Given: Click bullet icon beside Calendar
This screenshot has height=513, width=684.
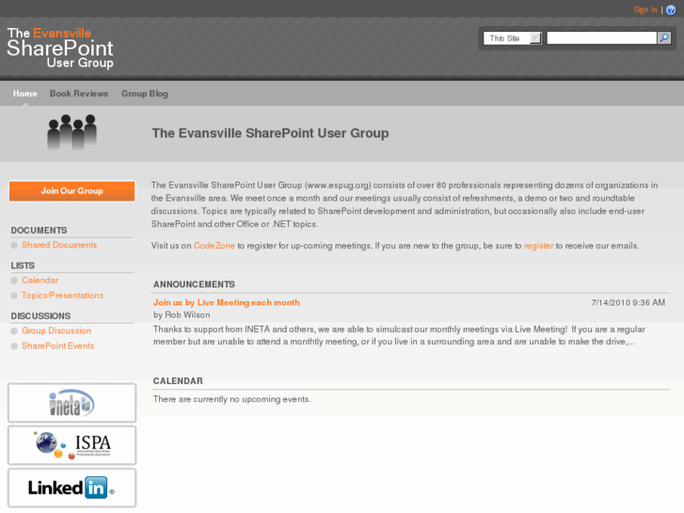Looking at the screenshot, I should (14, 281).
